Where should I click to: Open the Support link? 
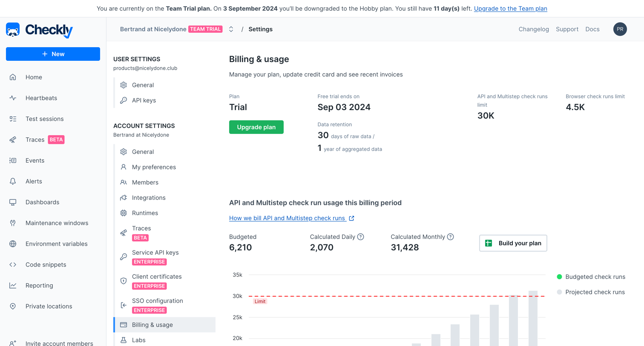[567, 29]
